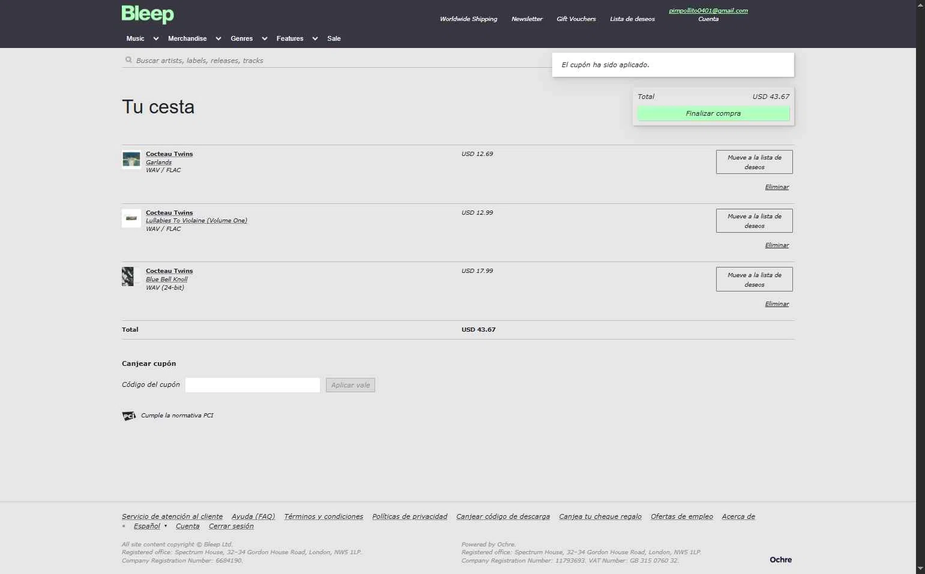Open Canjear código de descarga link
The image size is (925, 574).
tap(503, 516)
